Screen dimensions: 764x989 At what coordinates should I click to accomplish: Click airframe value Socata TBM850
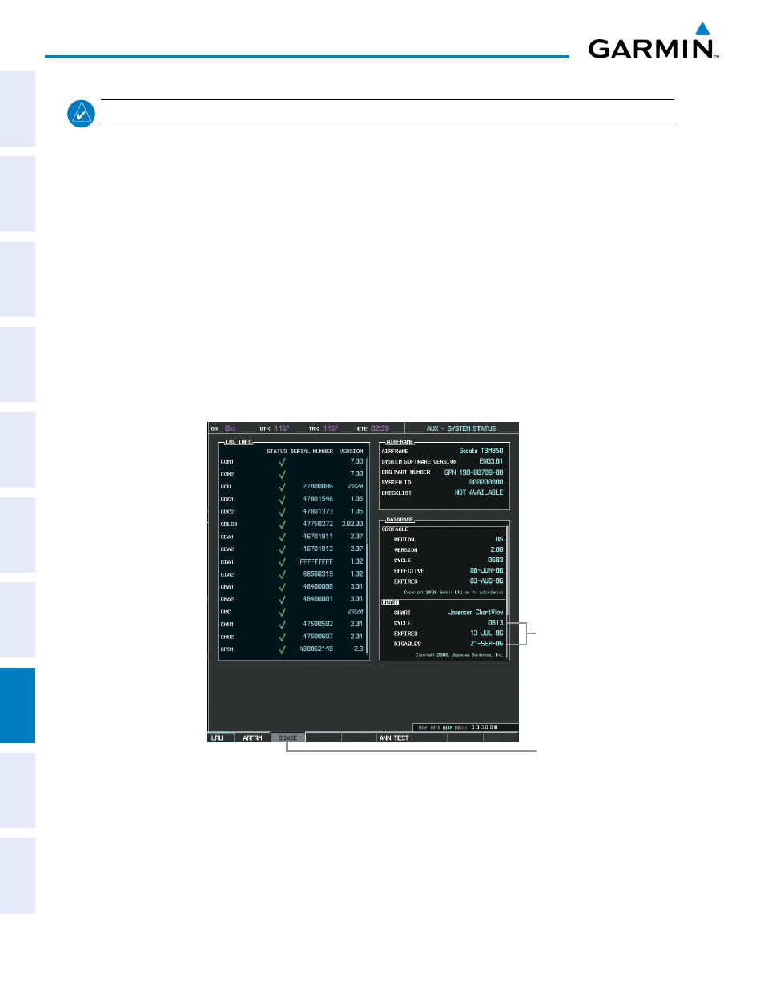[481, 452]
